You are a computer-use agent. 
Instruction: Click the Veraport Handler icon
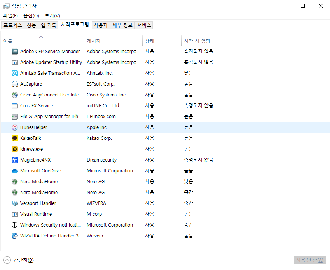coord(14,203)
